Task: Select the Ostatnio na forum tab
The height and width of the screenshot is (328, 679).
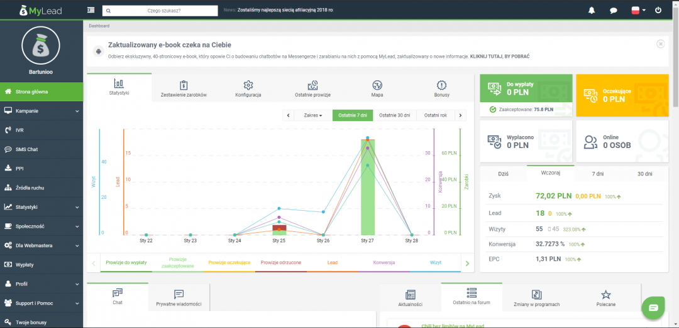Action: tap(472, 297)
